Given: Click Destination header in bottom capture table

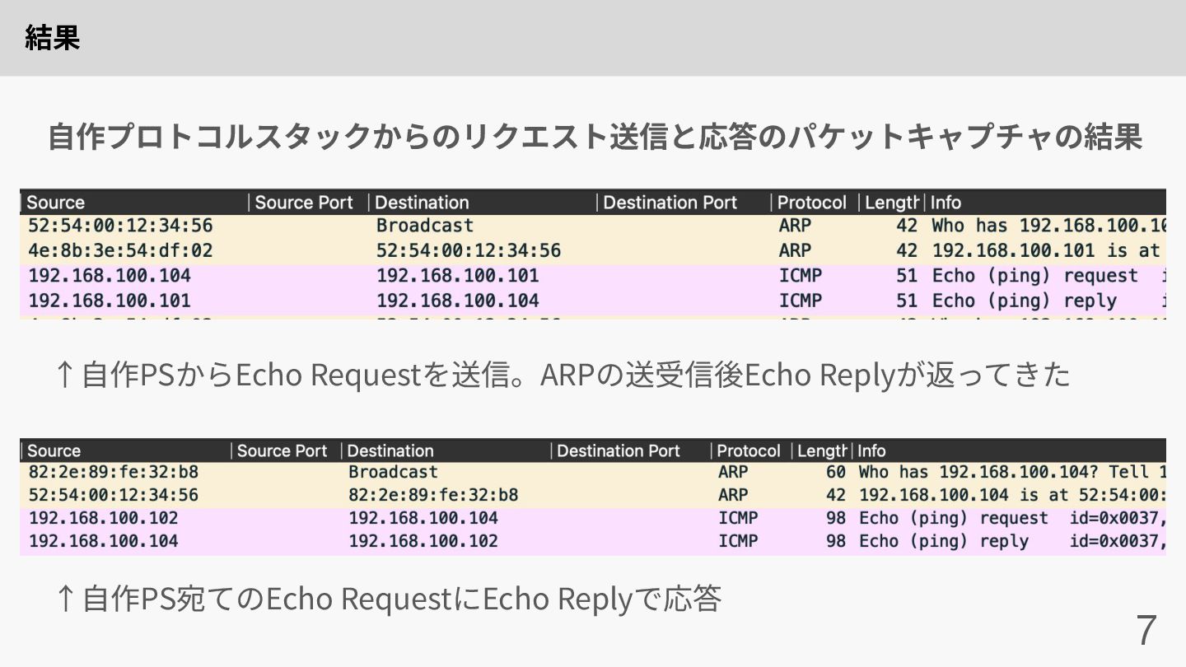Looking at the screenshot, I should tap(390, 451).
